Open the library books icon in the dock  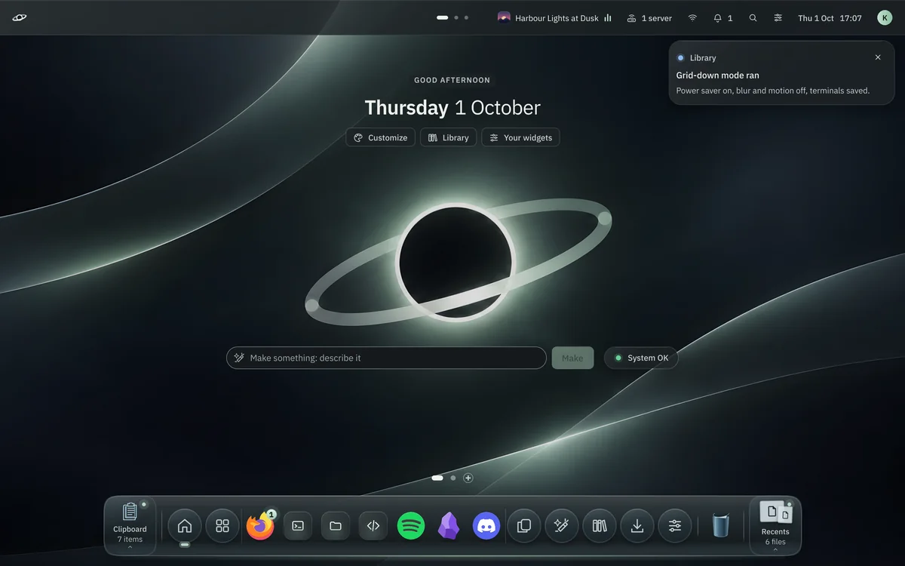coord(600,525)
